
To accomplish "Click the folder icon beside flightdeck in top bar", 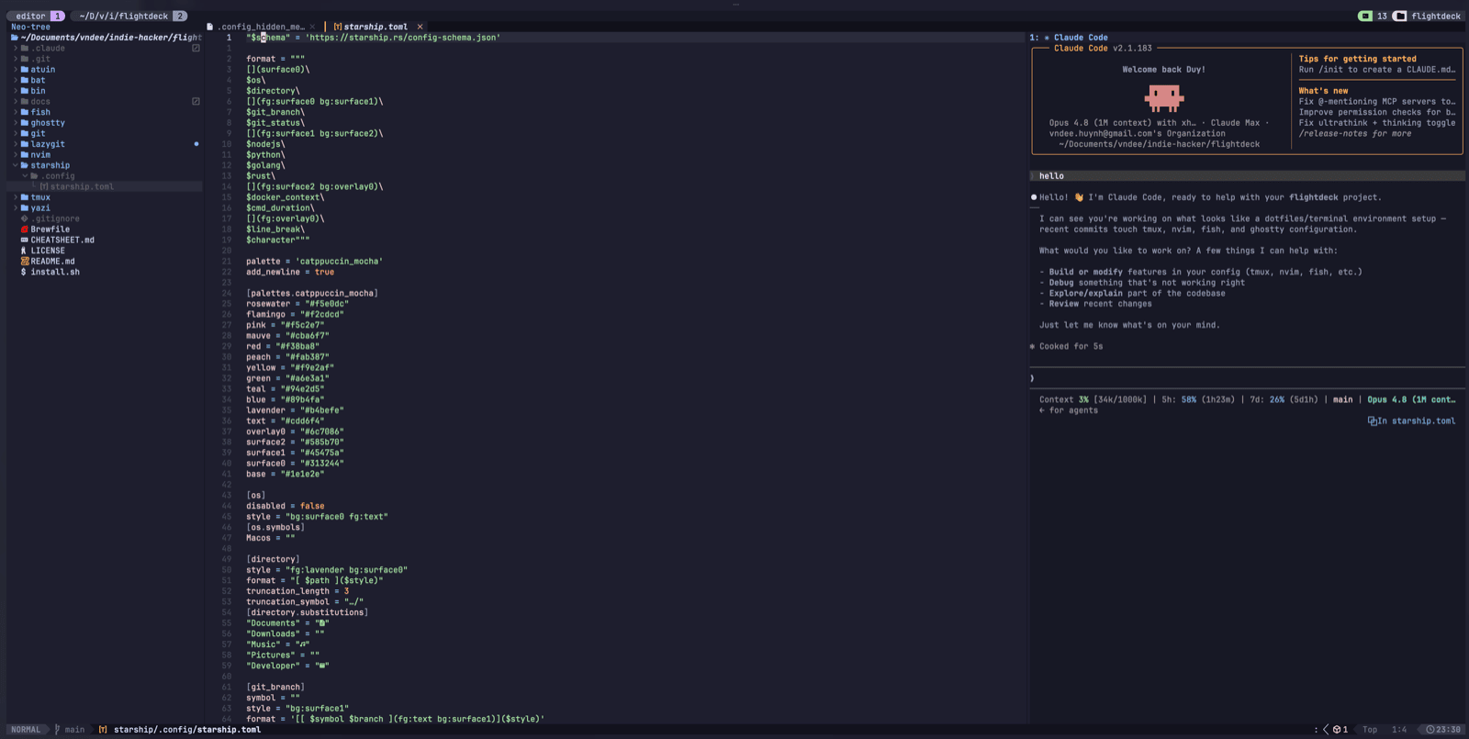I will coord(1399,16).
